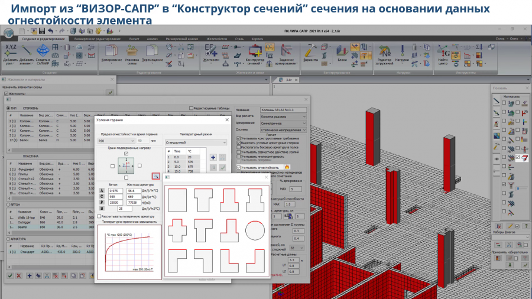
Task: Click the Блоки ribbon icon
Action: point(342,52)
